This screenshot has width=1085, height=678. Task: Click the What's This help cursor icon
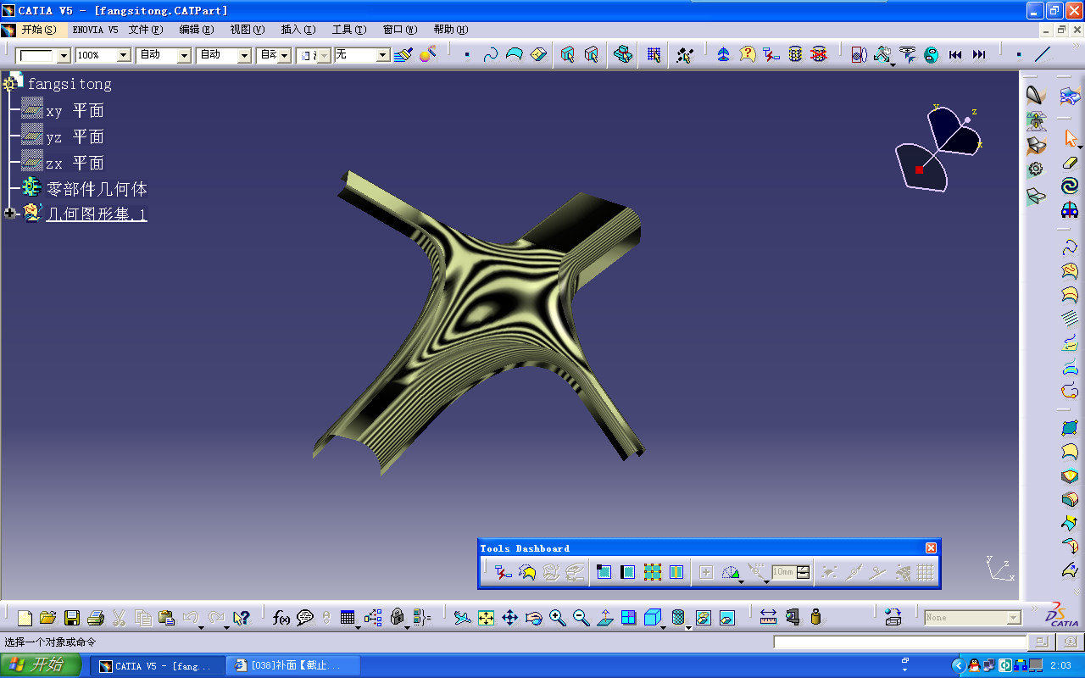242,618
